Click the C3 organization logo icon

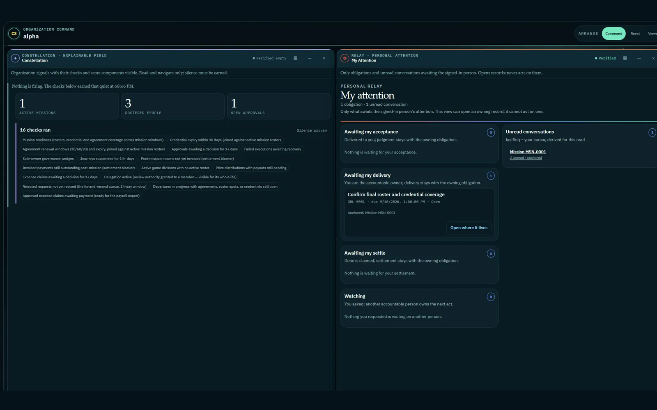pyautogui.click(x=14, y=34)
